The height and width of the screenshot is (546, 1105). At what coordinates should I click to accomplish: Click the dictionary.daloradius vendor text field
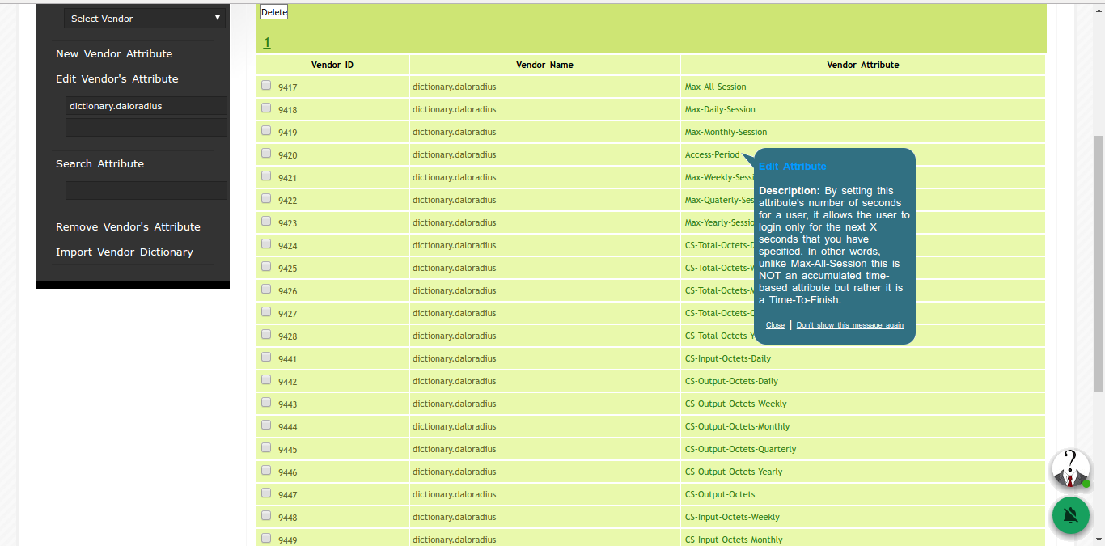pyautogui.click(x=146, y=106)
